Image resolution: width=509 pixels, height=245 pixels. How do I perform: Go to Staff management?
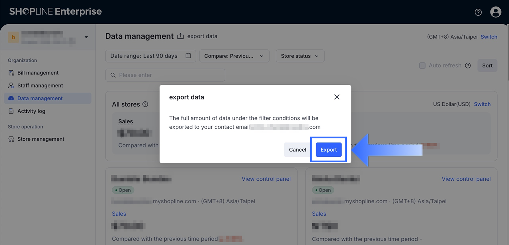coord(40,86)
